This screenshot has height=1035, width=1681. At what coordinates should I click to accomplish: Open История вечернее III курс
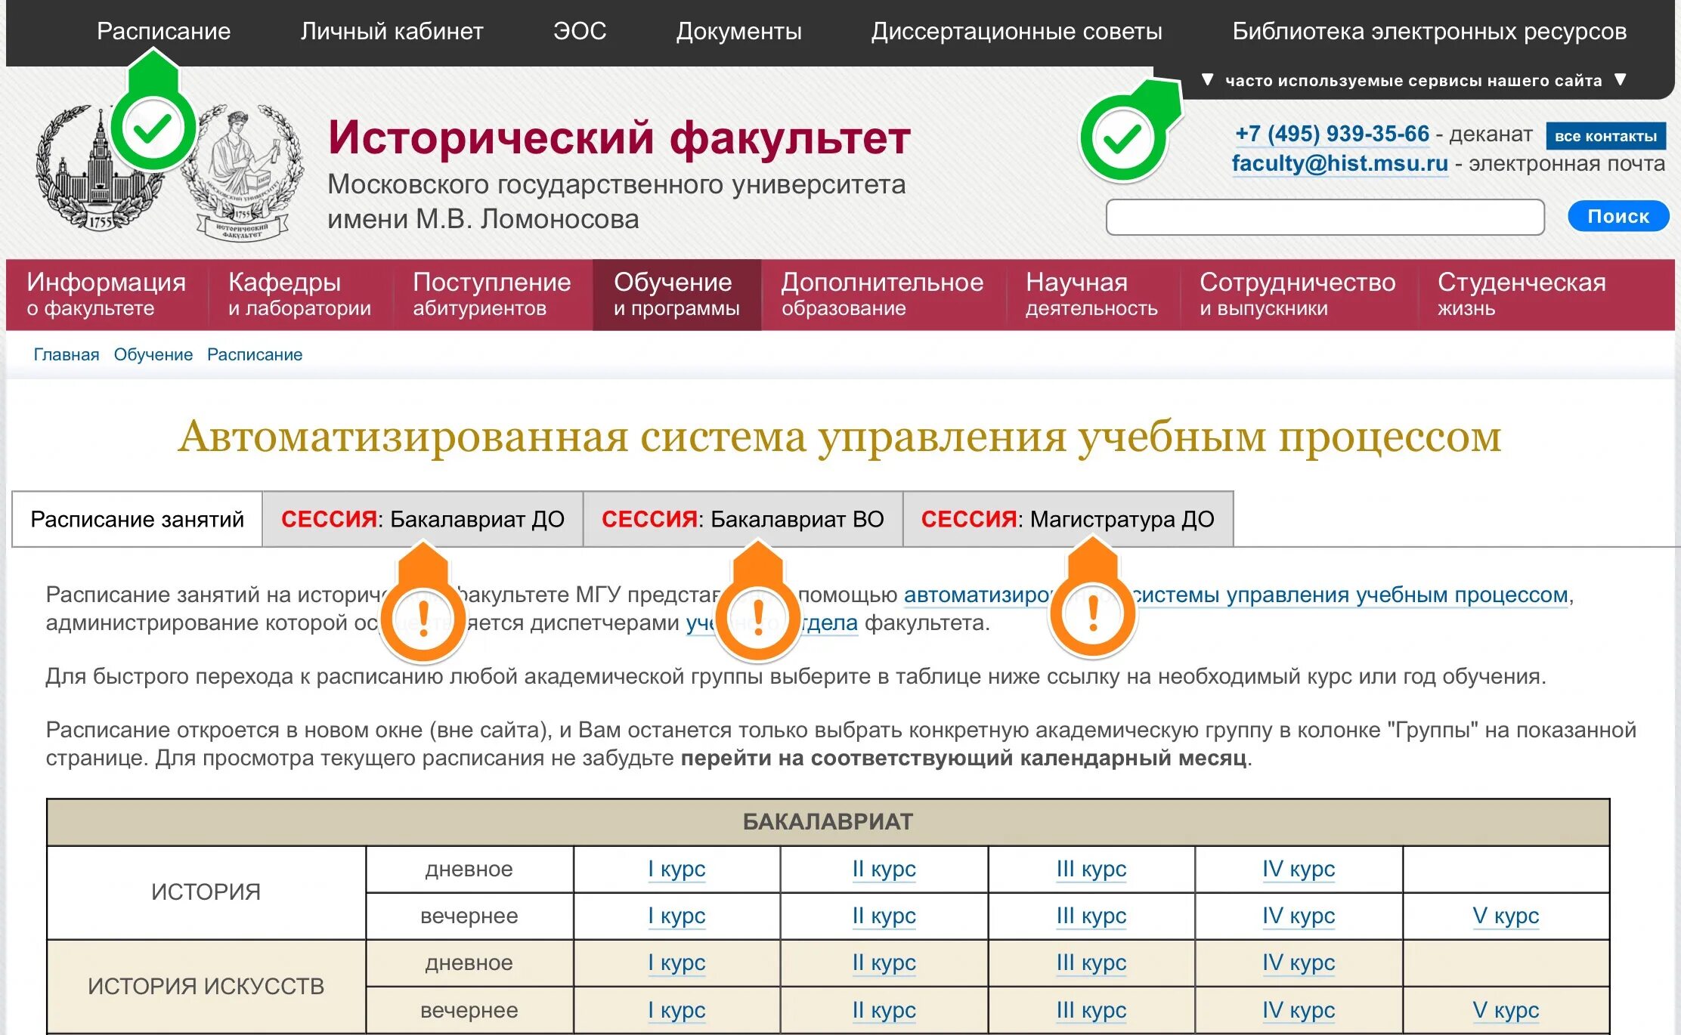pos(1091,916)
